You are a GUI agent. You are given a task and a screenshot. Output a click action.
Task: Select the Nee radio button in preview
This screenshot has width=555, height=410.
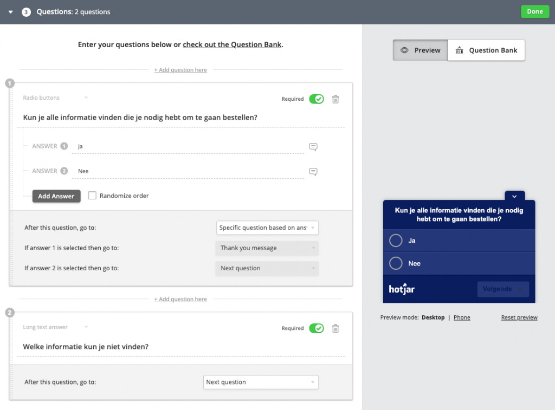pyautogui.click(x=396, y=263)
